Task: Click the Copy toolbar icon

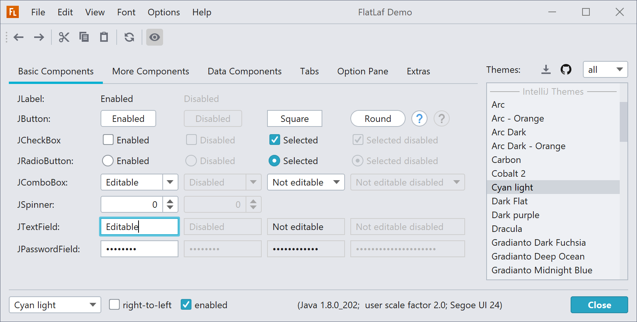Action: (x=84, y=37)
